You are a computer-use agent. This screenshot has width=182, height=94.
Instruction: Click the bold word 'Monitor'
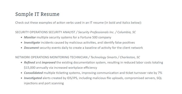pos(30,37)
